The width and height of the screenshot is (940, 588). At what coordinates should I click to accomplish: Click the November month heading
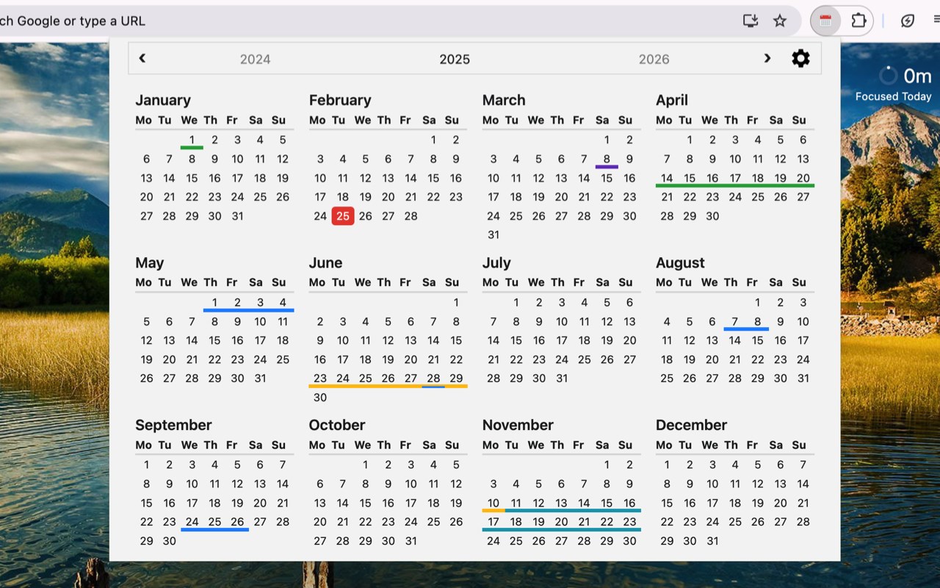[518, 425]
